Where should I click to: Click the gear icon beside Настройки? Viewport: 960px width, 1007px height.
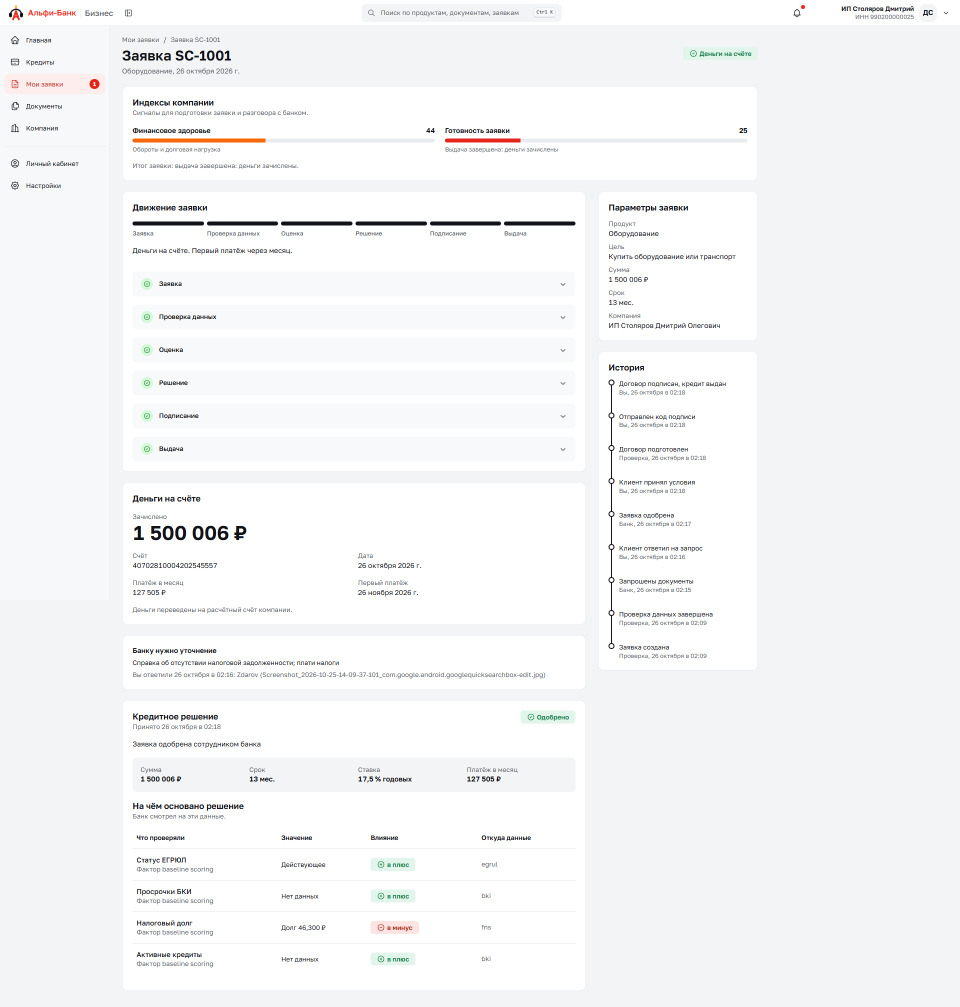coord(15,185)
